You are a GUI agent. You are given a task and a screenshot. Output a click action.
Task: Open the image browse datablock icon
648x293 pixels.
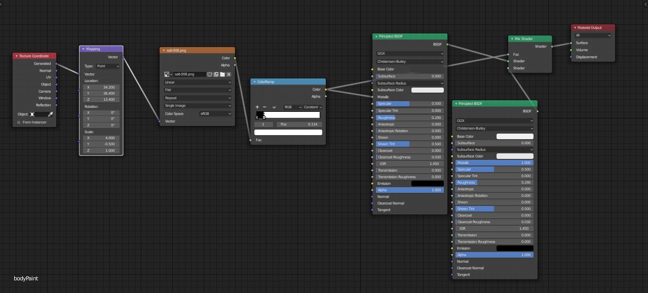[x=168, y=74]
